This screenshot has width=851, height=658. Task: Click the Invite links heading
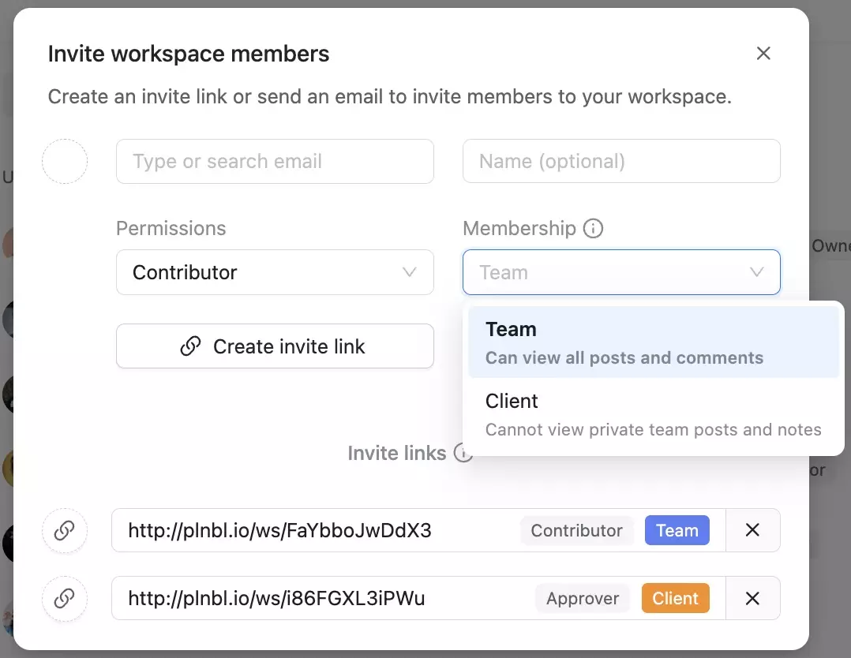coord(397,453)
